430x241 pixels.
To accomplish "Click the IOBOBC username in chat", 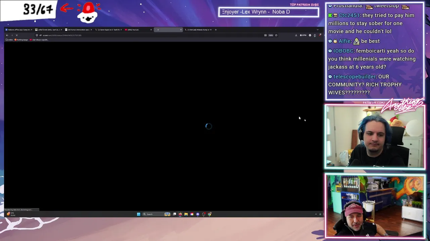I will [343, 51].
